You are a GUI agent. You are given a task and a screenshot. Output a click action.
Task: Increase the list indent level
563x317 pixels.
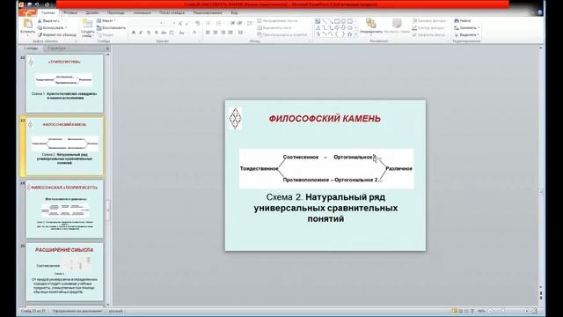tap(239, 24)
